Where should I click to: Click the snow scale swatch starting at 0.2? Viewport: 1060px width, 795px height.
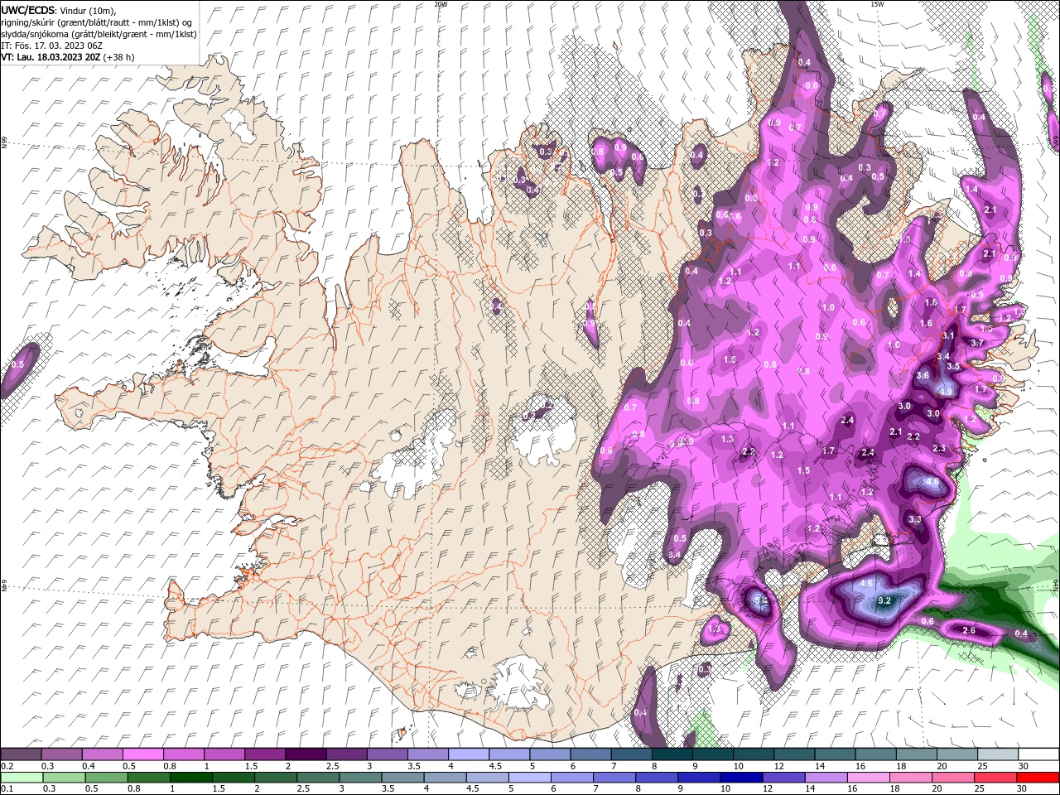coord(21,754)
